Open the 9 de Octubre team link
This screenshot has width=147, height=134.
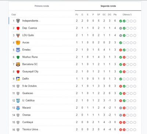tap(29, 86)
